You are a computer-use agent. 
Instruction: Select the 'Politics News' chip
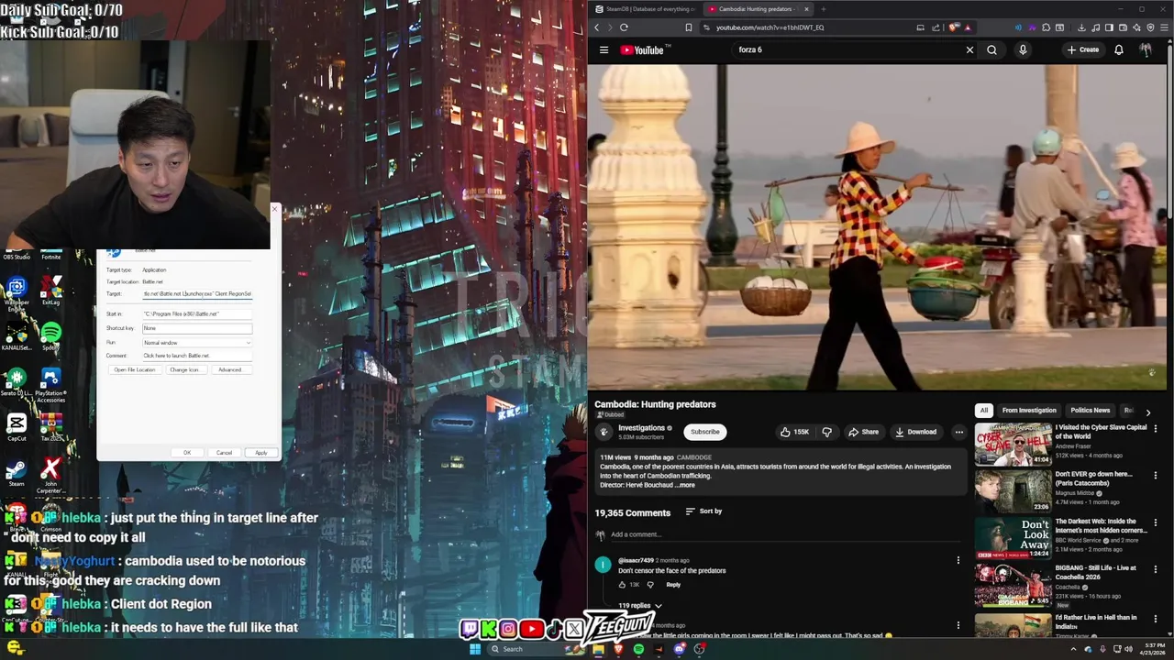coord(1090,411)
